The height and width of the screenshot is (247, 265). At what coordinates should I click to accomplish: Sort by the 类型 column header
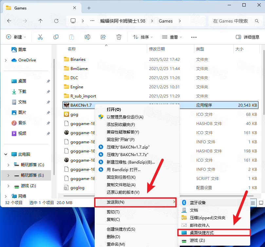tap(200, 49)
